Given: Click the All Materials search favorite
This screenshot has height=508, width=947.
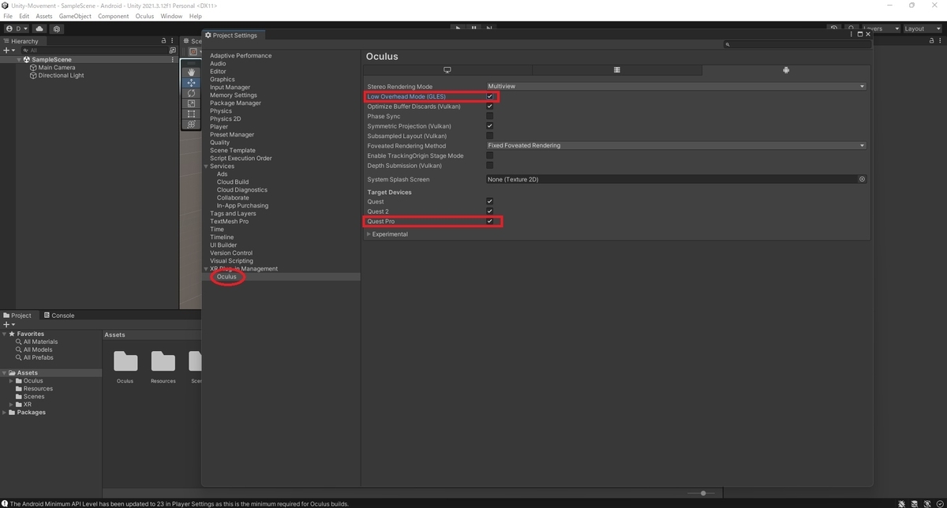Looking at the screenshot, I should (x=40, y=342).
